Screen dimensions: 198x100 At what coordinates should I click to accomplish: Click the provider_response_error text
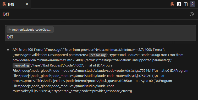coord(110,91)
